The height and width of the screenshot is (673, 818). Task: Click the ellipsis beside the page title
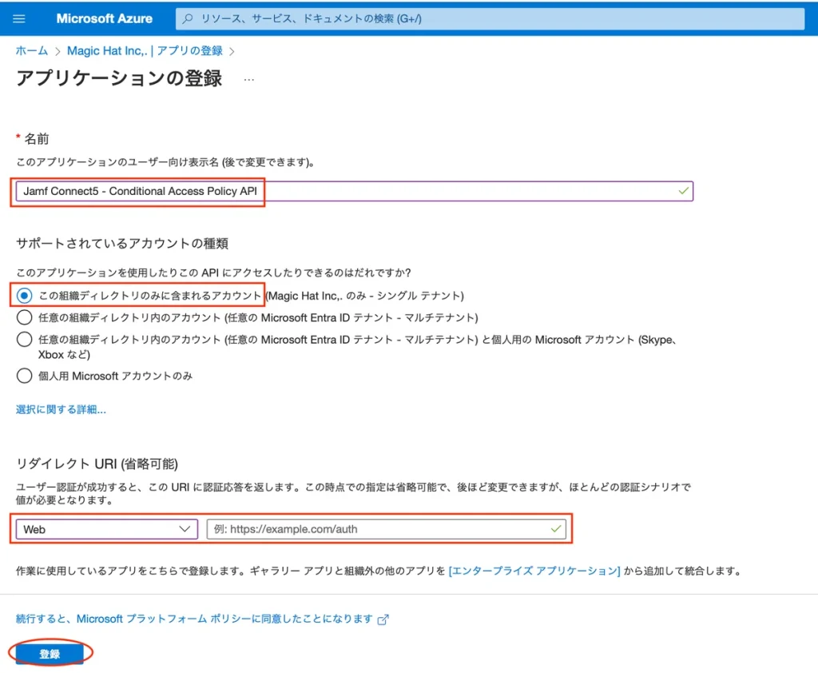[x=248, y=79]
